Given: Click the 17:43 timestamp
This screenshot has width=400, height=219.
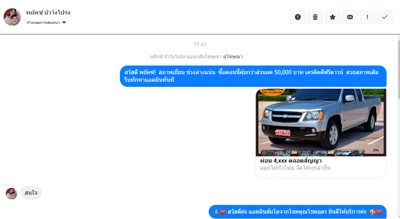Looking at the screenshot, I should coord(200,45).
